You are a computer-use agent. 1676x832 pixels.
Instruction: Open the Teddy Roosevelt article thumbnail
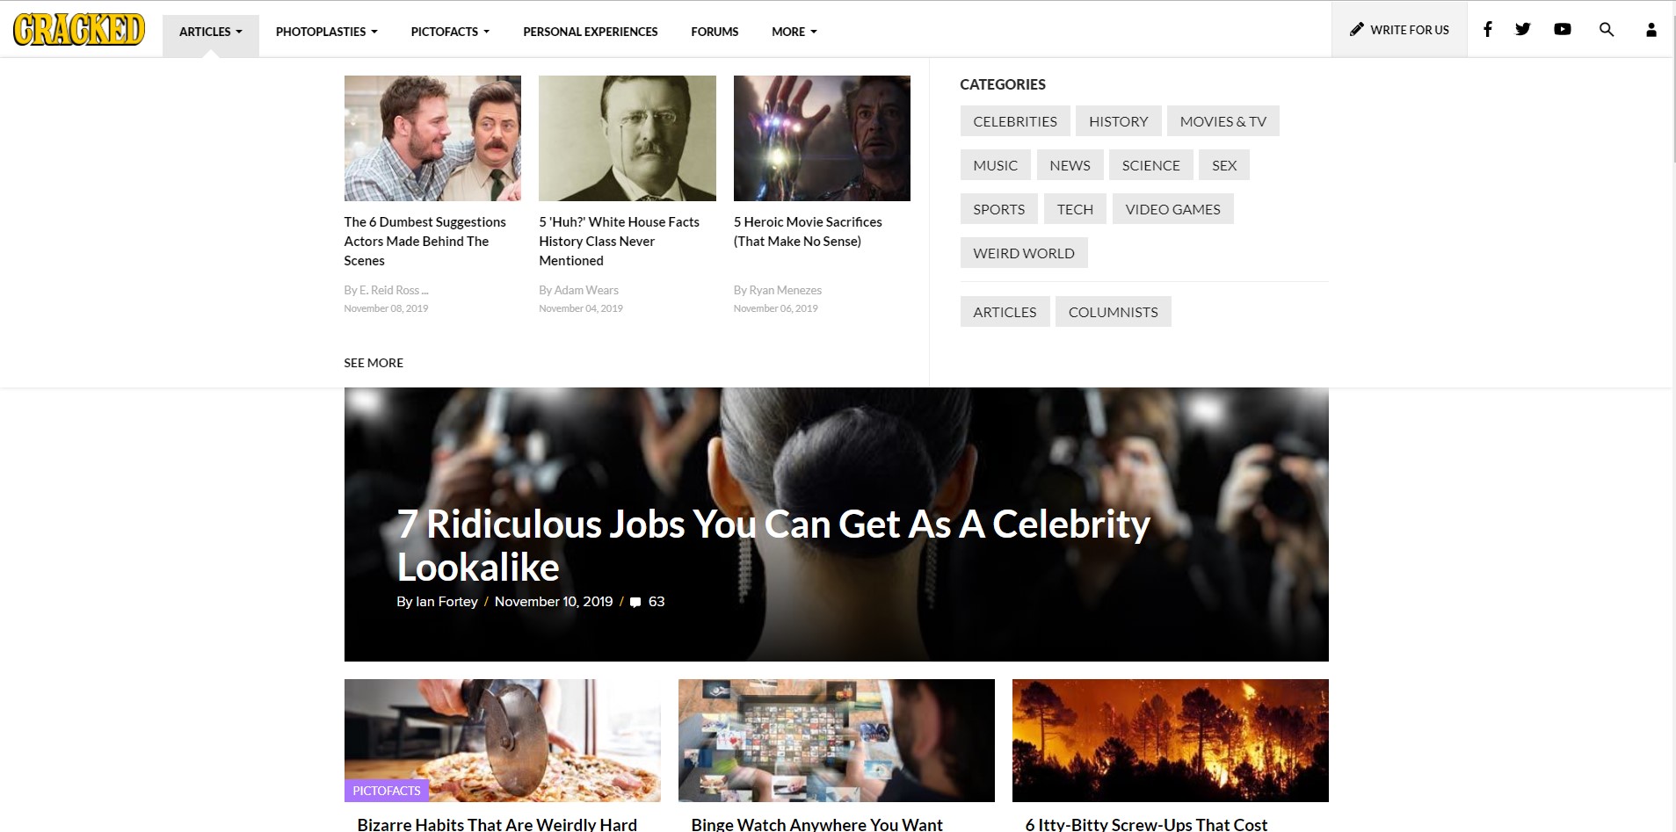[x=627, y=138]
